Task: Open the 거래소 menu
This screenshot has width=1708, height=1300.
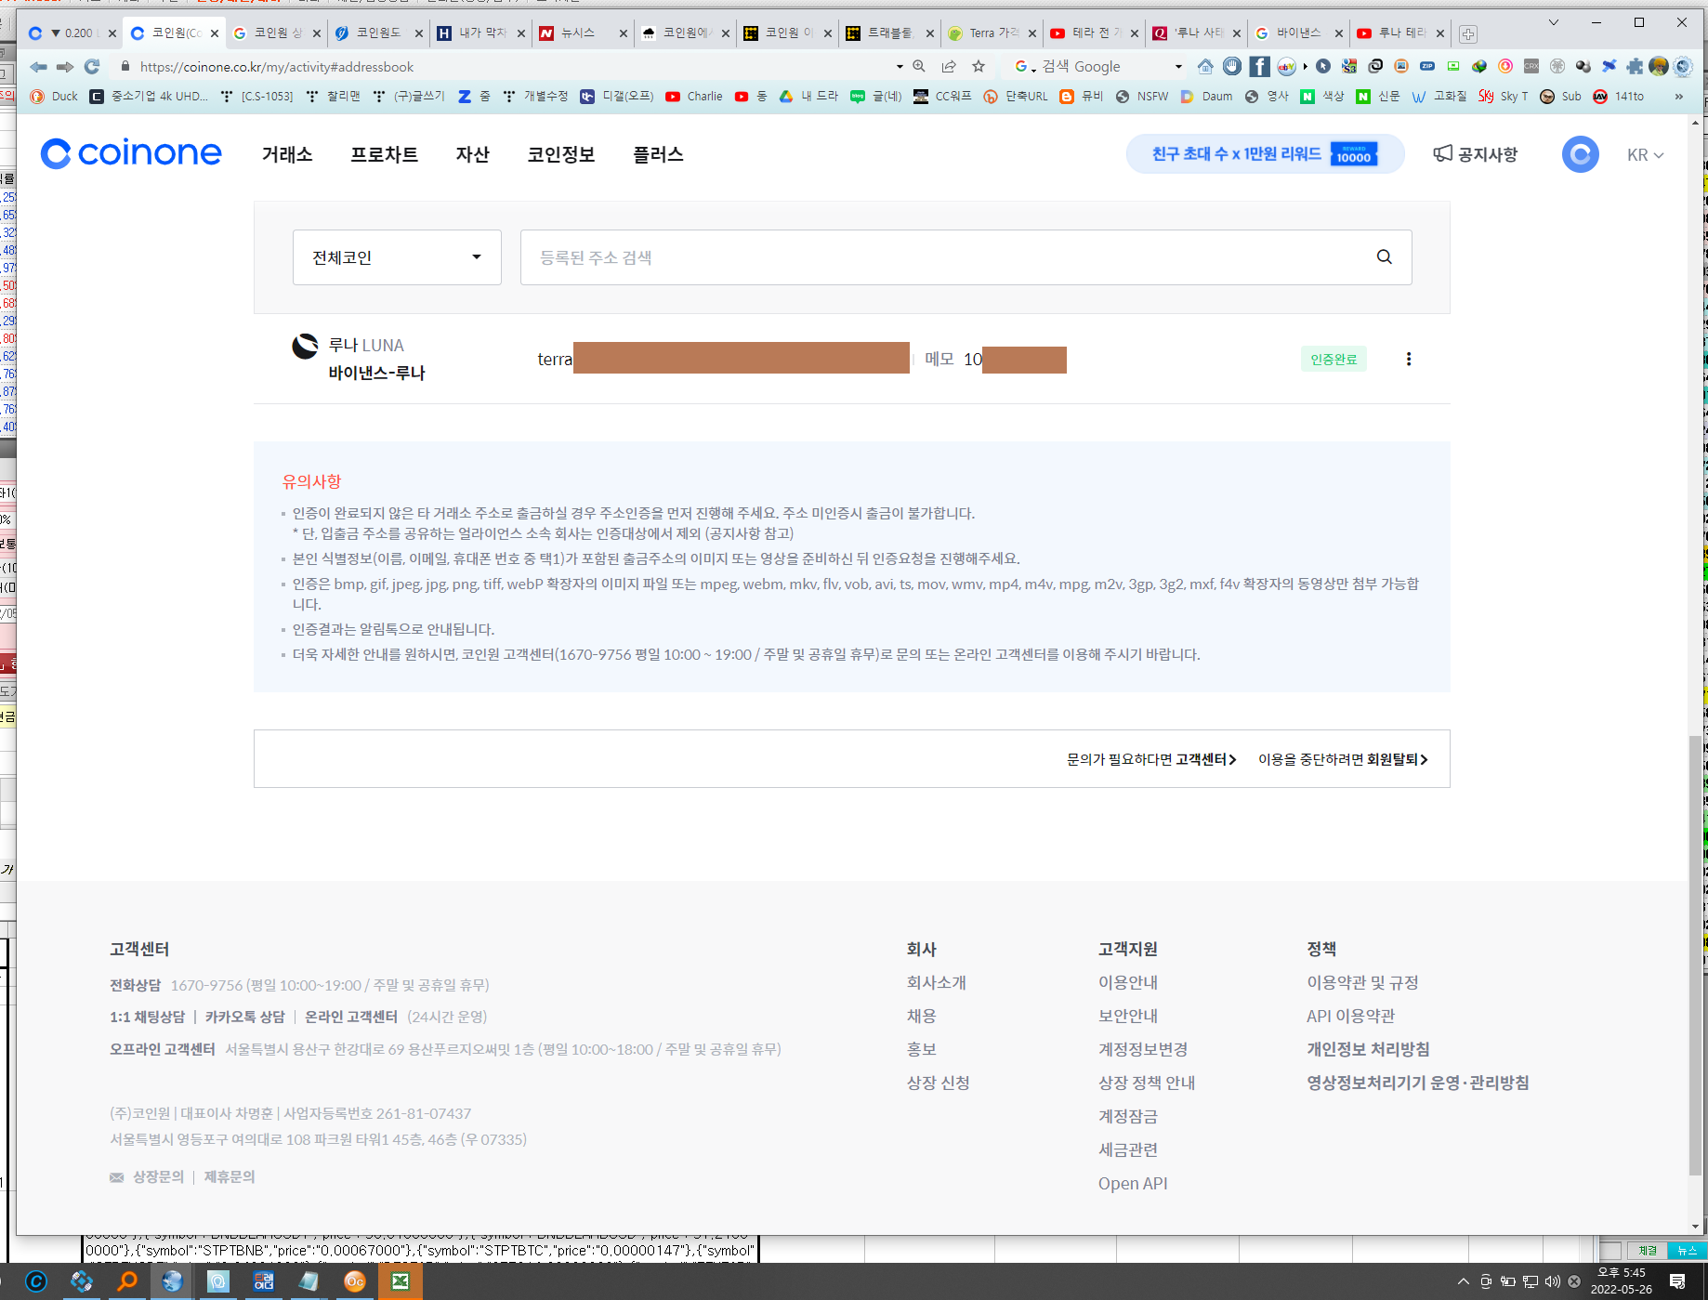Action: (287, 154)
